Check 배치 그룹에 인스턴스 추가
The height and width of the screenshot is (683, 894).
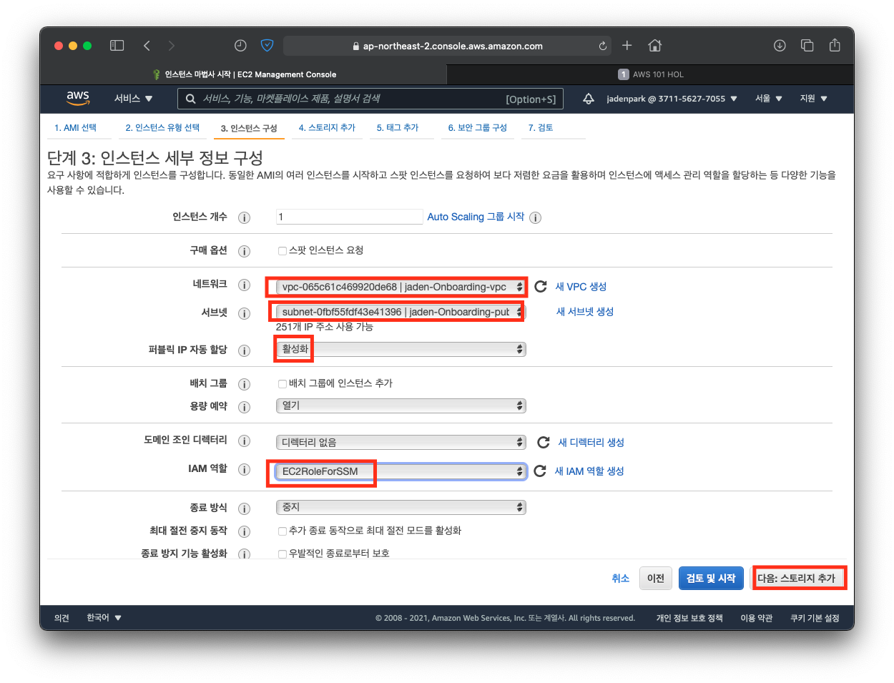point(283,384)
